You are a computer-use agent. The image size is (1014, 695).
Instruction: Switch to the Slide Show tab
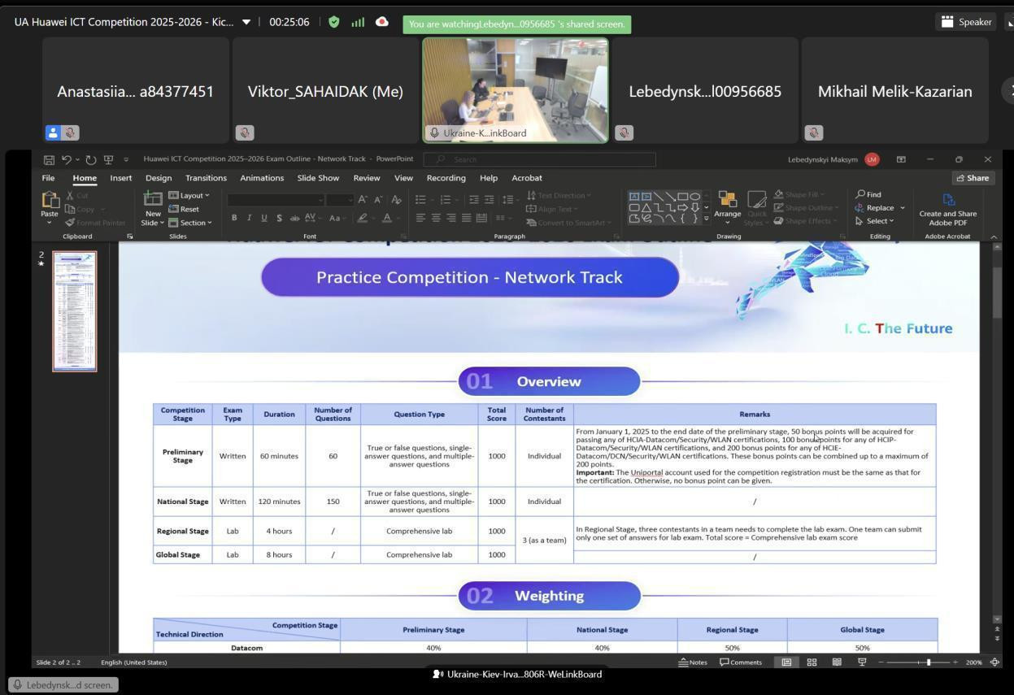(x=318, y=178)
